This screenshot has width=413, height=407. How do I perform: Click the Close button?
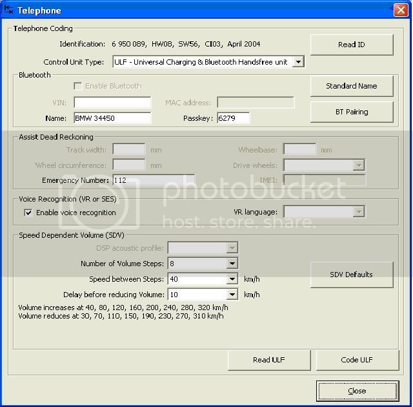click(358, 391)
